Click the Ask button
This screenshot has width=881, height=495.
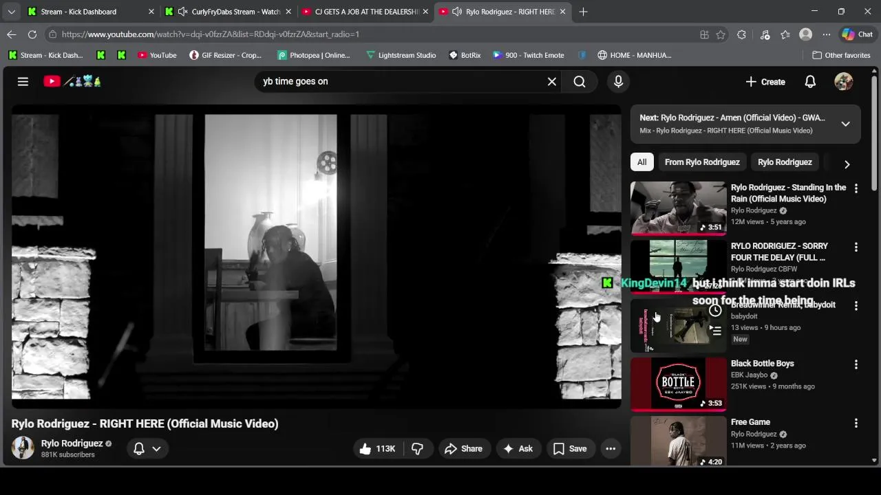tap(518, 448)
